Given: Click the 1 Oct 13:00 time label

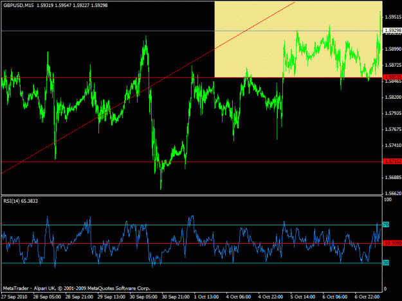Looking at the screenshot, I should click(x=206, y=297).
